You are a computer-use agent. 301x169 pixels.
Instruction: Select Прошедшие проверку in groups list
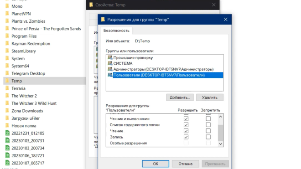coord(133,57)
